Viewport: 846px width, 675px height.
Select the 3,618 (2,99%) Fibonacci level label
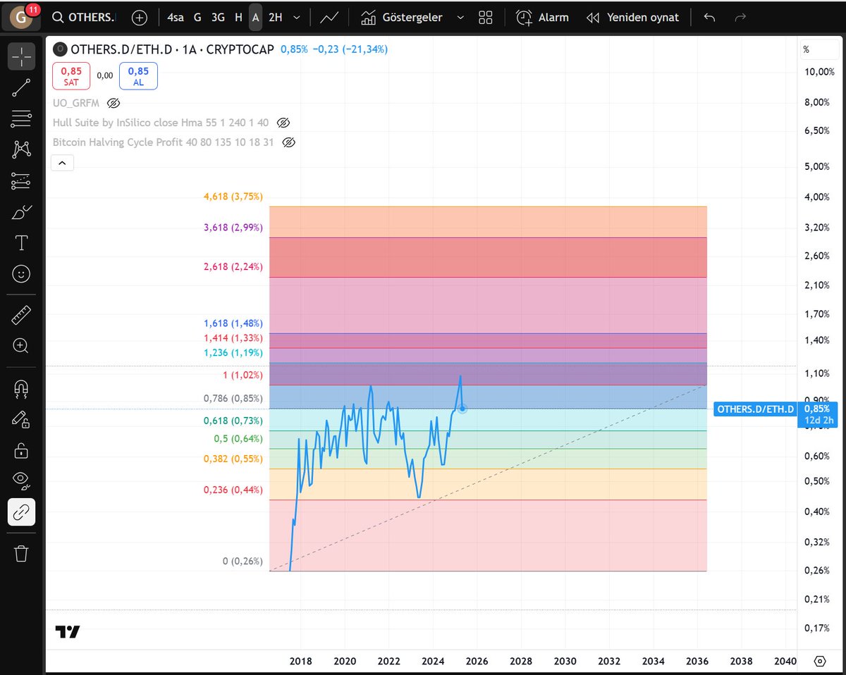coord(233,228)
